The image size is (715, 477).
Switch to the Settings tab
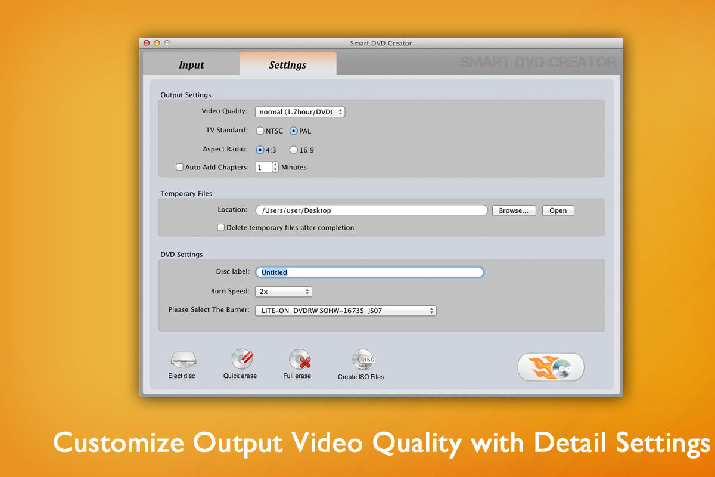pos(288,64)
